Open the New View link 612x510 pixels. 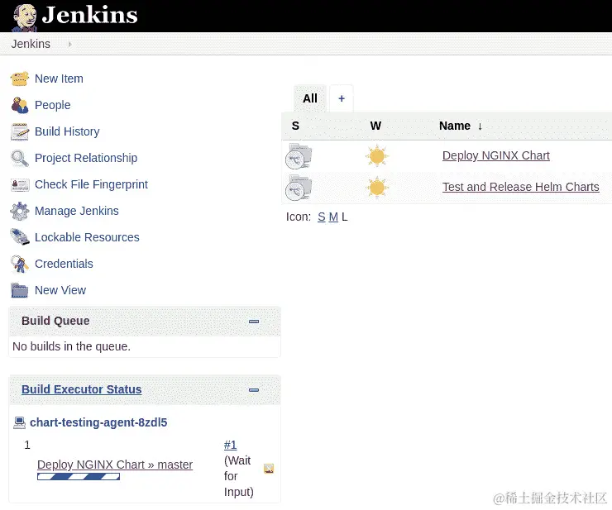point(60,290)
